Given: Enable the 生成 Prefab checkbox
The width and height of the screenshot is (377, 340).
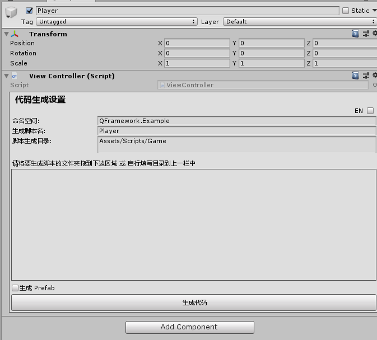Looking at the screenshot, I should point(15,288).
